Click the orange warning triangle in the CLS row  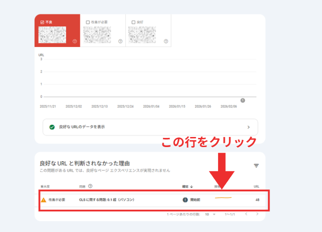pos(43,200)
